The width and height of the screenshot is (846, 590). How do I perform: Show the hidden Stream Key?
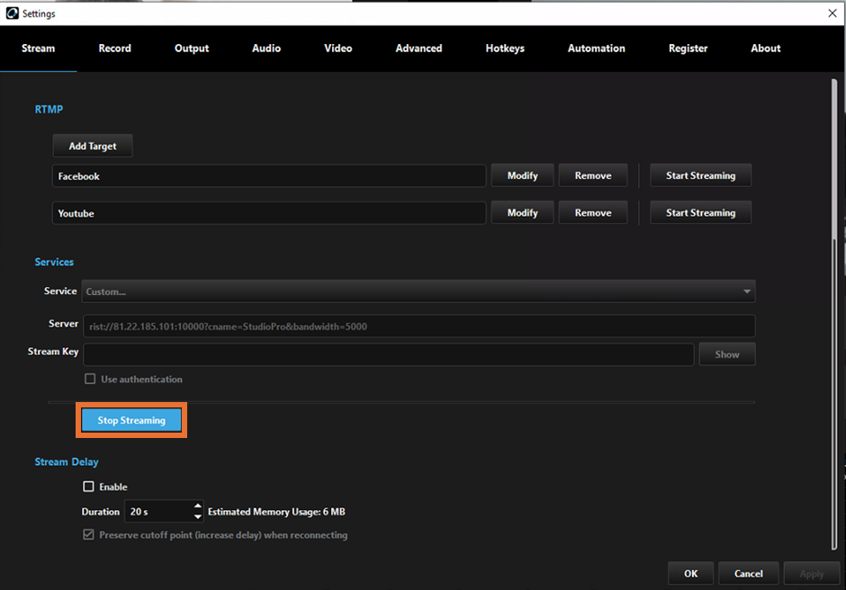point(726,353)
